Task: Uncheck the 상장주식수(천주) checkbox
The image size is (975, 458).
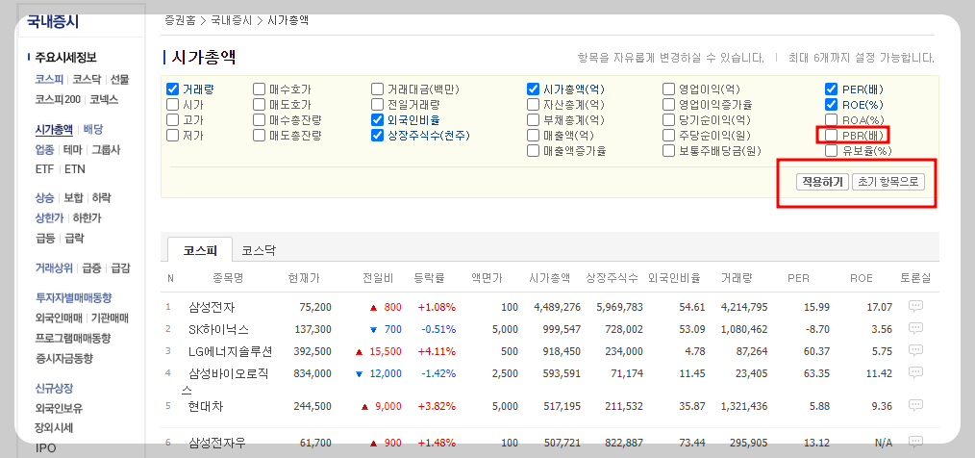Action: (378, 135)
